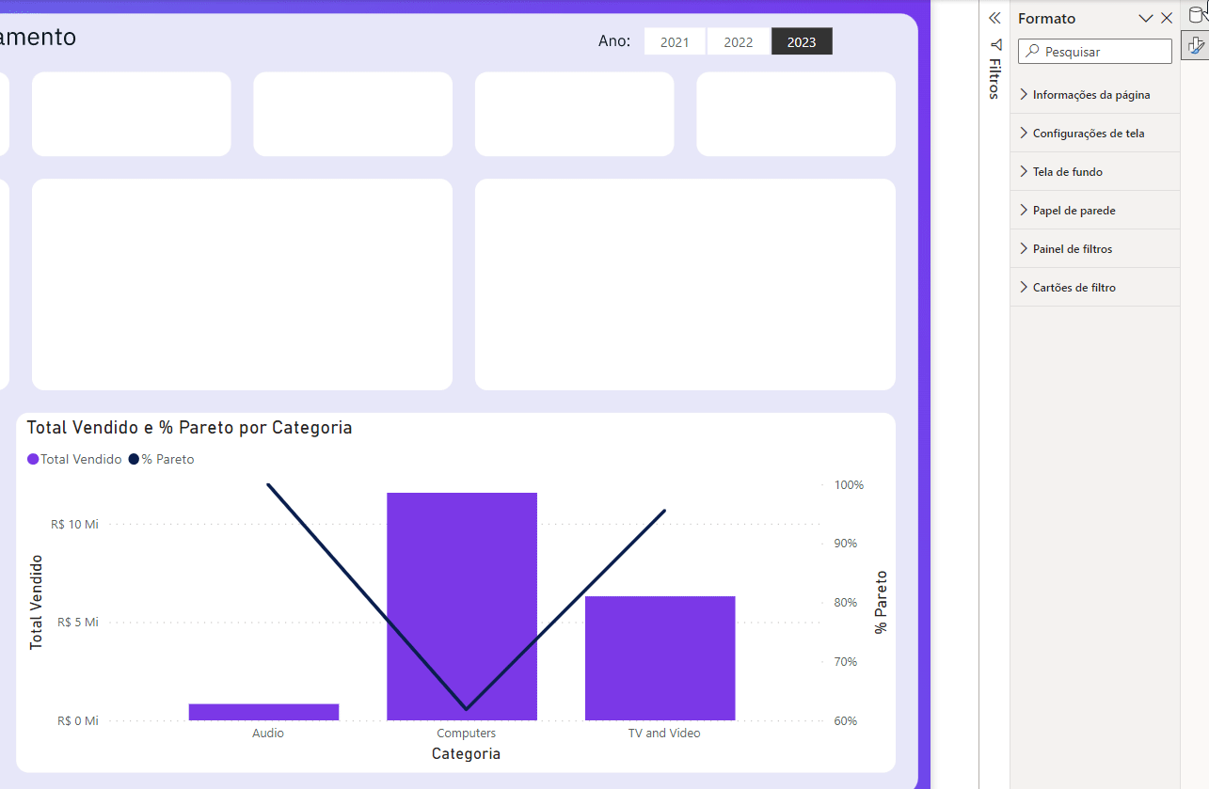Select the Format paintbrush pane icon
Viewport: 1209px width, 789px height.
coord(1196,45)
